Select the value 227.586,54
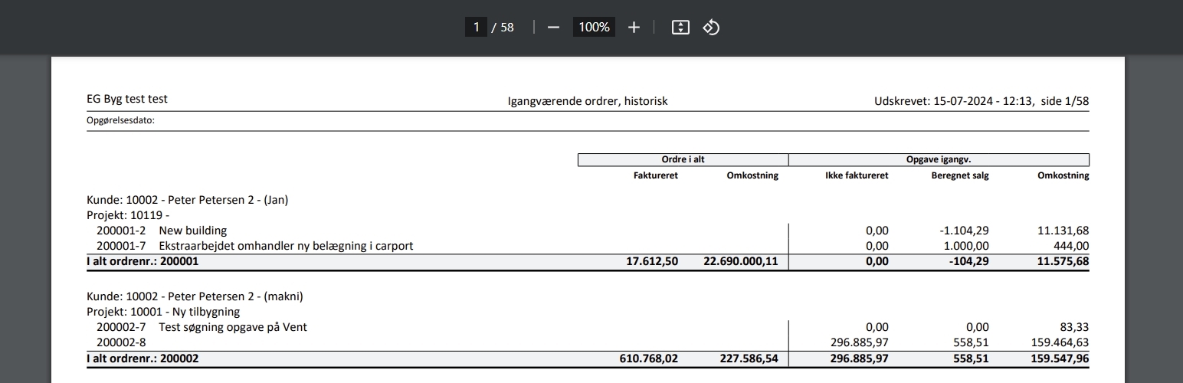This screenshot has width=1183, height=383. [x=747, y=358]
